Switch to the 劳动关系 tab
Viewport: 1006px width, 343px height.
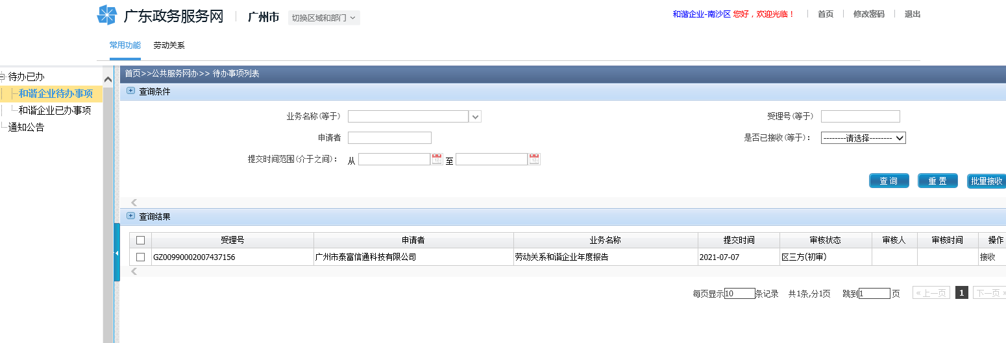point(169,45)
